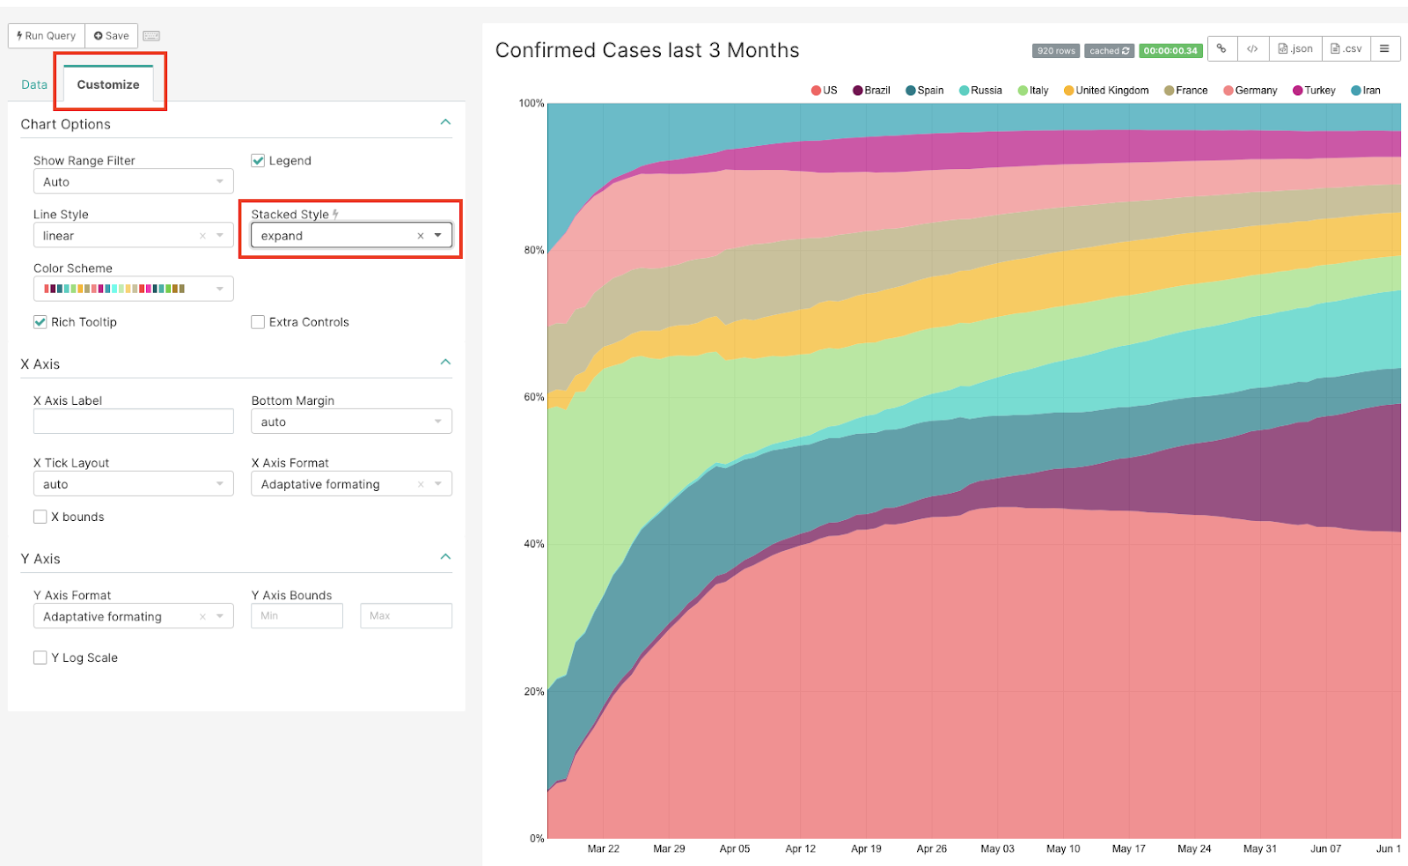
Task: Open the Show Range Filter dropdown
Action: (x=133, y=182)
